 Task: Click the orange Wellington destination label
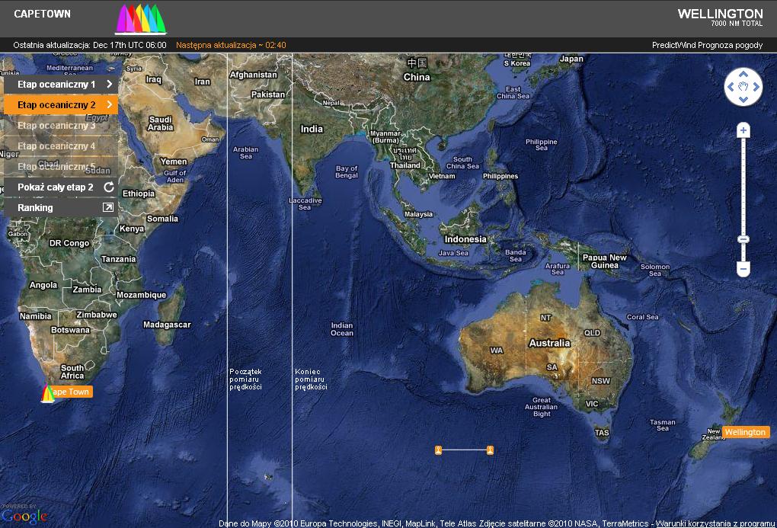coord(744,432)
